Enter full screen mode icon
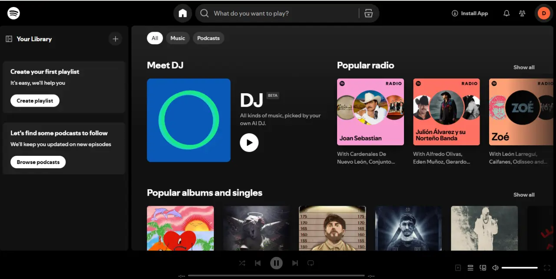556x279 pixels. click(x=547, y=268)
